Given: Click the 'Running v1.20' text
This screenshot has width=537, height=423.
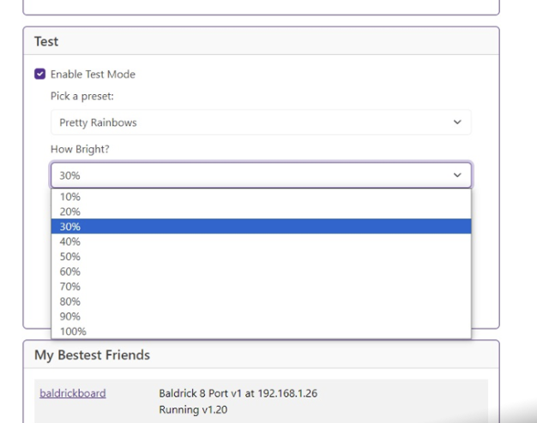Looking at the screenshot, I should point(193,409).
